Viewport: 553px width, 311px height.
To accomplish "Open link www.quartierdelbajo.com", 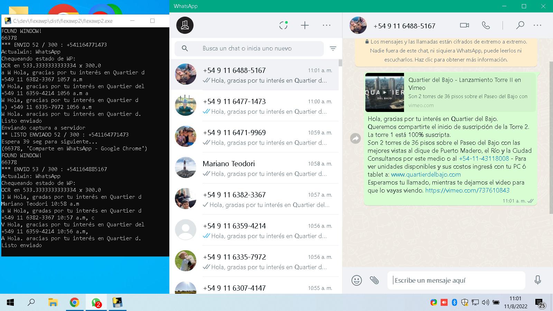I will [x=426, y=175].
